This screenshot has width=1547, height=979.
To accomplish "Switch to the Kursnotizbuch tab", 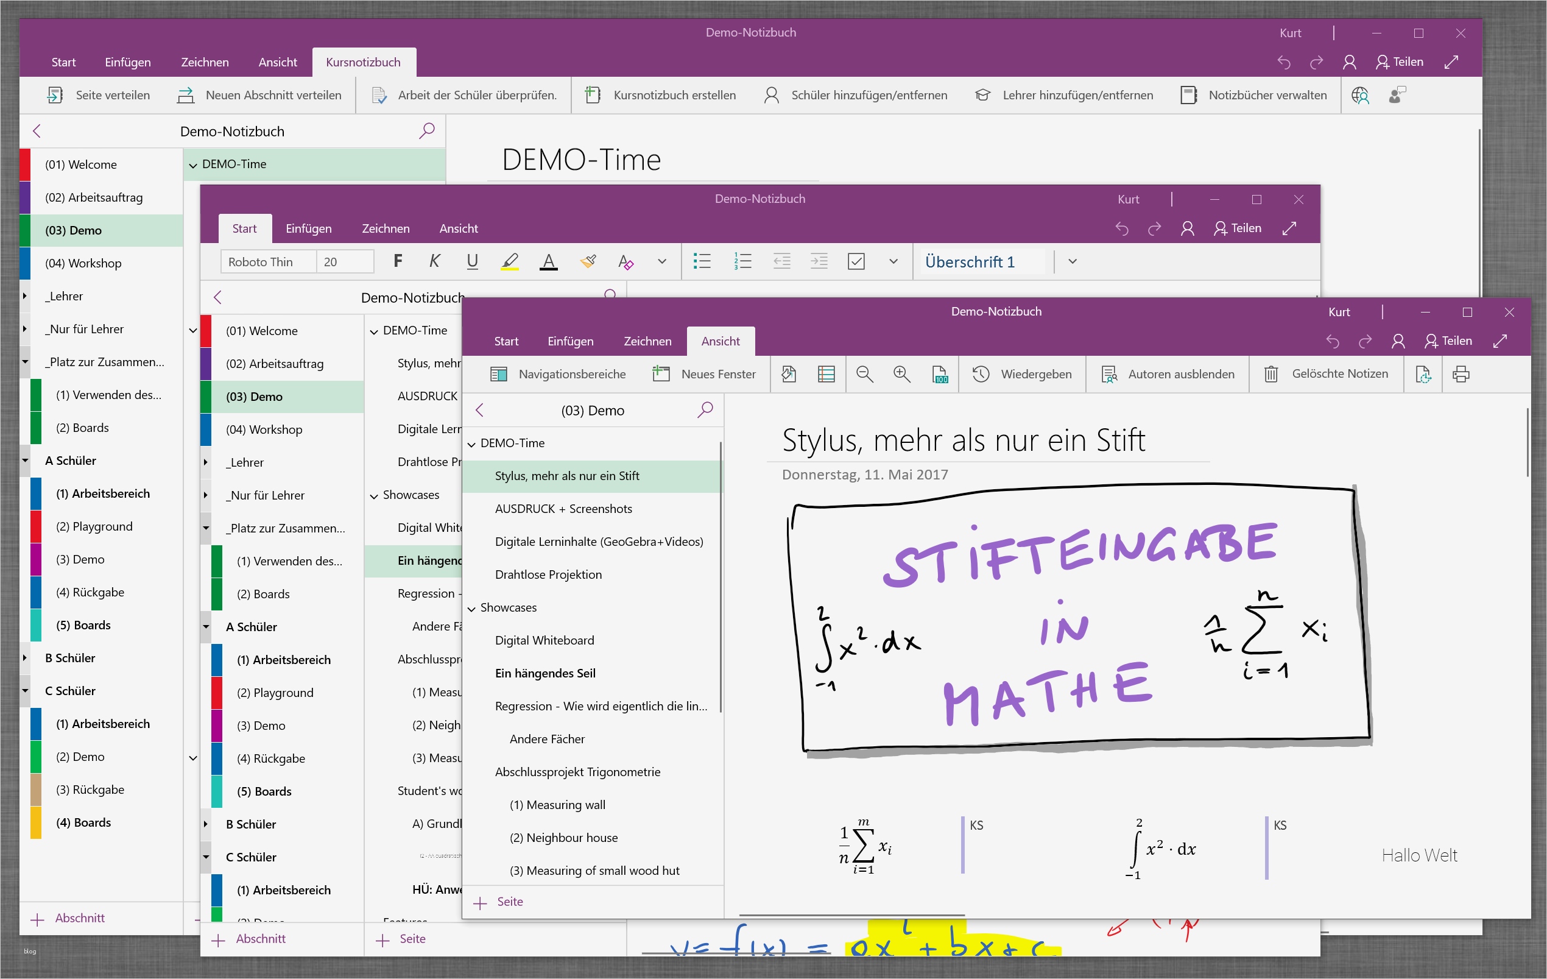I will tap(363, 62).
